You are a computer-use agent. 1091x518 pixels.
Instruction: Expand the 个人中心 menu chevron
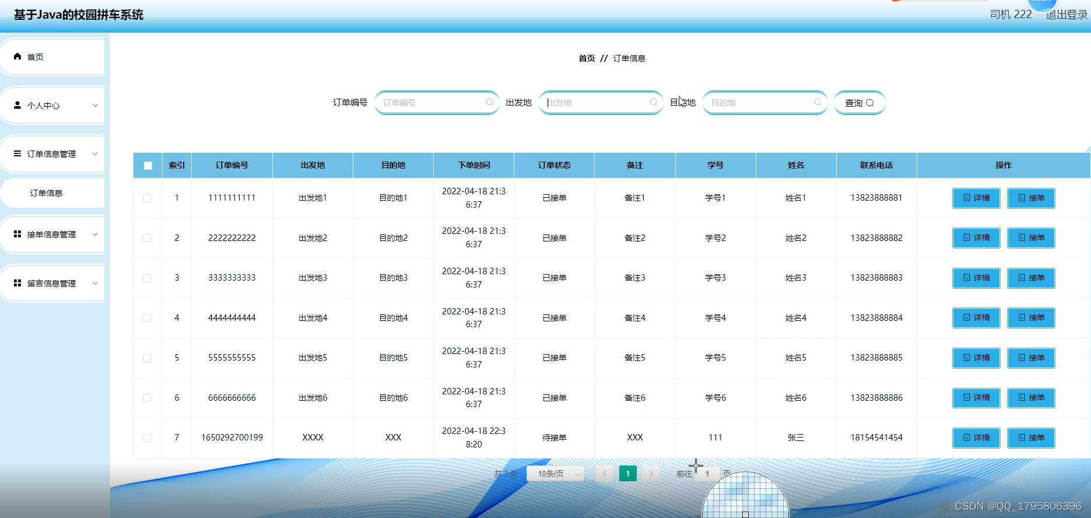click(x=95, y=106)
